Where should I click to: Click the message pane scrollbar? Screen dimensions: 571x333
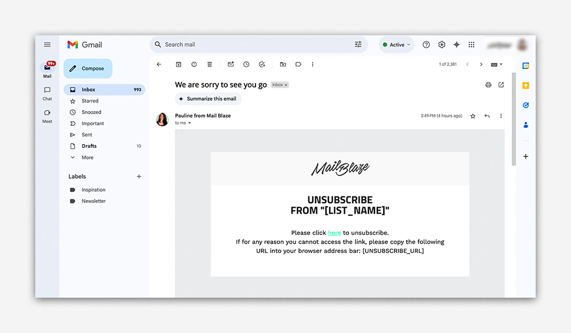[514, 119]
